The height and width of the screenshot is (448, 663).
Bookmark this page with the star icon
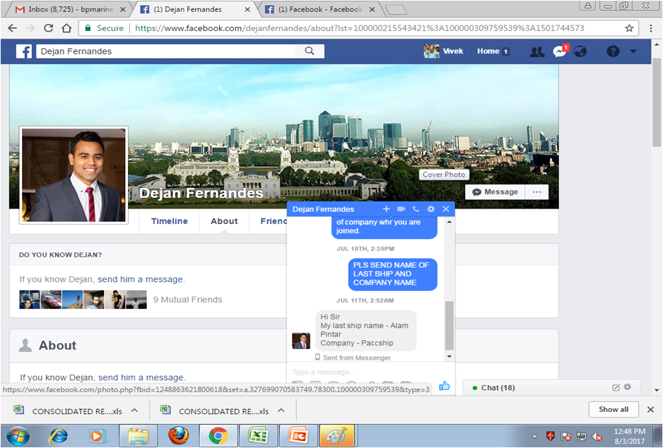coord(629,28)
